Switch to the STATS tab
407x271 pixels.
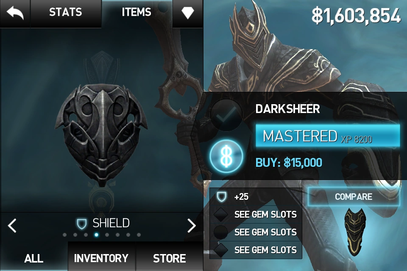66,12
